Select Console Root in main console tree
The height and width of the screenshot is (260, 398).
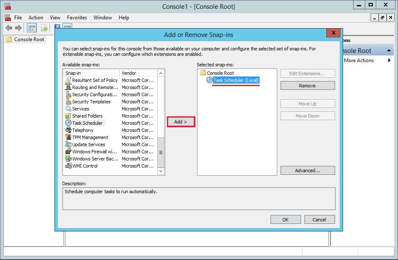tap(29, 39)
